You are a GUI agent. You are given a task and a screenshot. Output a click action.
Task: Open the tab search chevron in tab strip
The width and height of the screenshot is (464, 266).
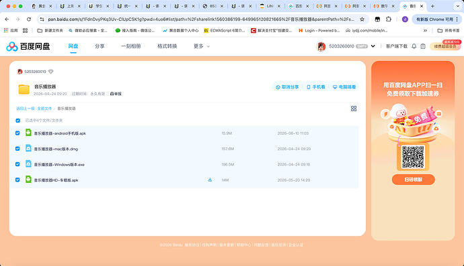pos(457,6)
